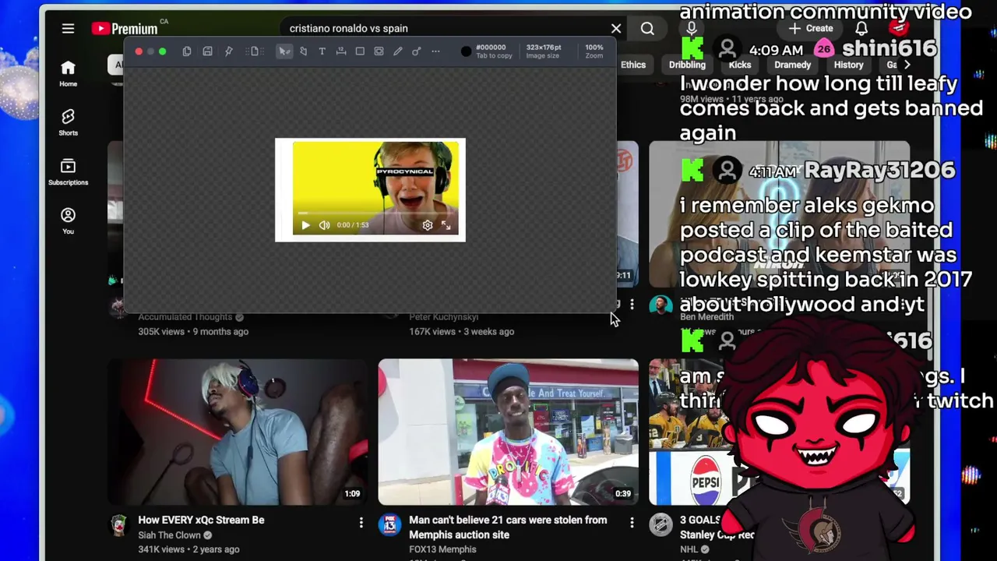The width and height of the screenshot is (997, 561).
Task: Open the Ben Meredith channel avatar
Action: coord(661,305)
